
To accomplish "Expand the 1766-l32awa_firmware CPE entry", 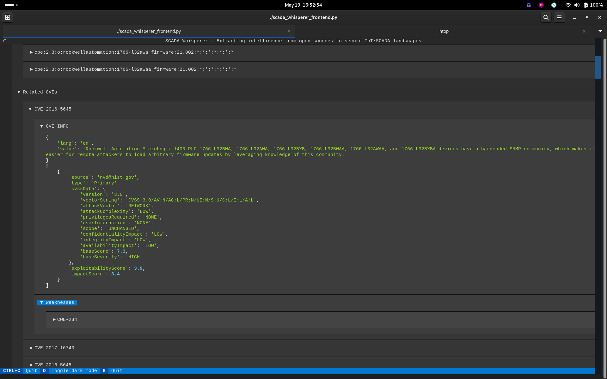I will pos(134,52).
